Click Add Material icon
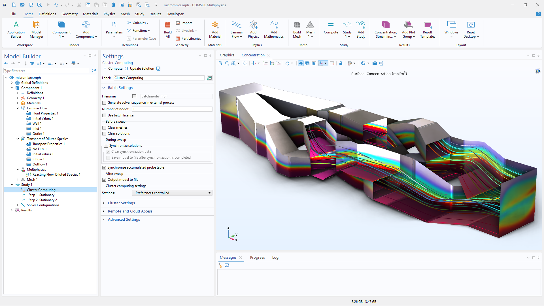This screenshot has width=544, height=306. pos(215,29)
